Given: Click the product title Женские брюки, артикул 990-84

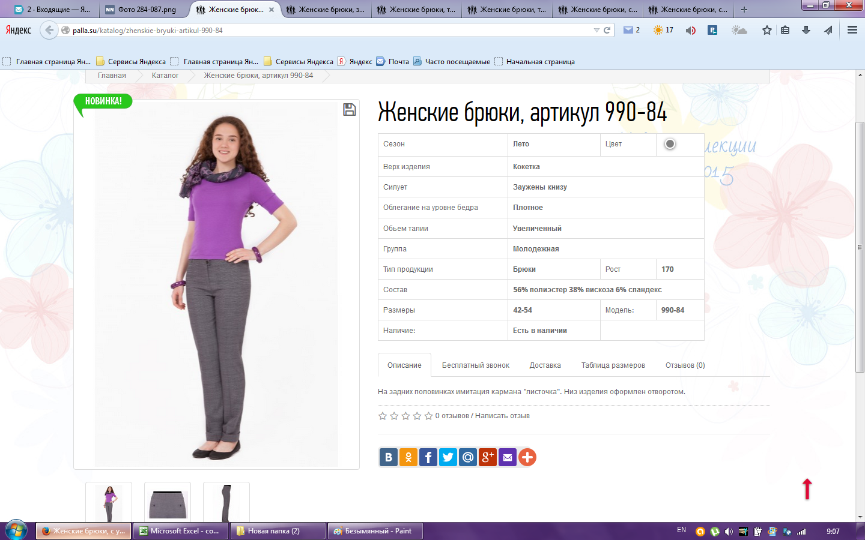Looking at the screenshot, I should [x=523, y=113].
